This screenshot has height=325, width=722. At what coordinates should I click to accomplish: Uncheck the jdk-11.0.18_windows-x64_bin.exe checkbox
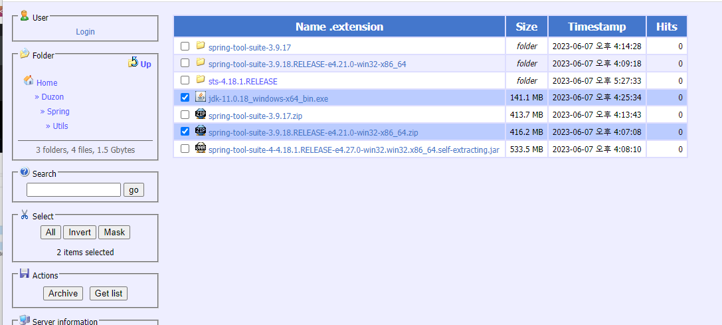pos(185,97)
